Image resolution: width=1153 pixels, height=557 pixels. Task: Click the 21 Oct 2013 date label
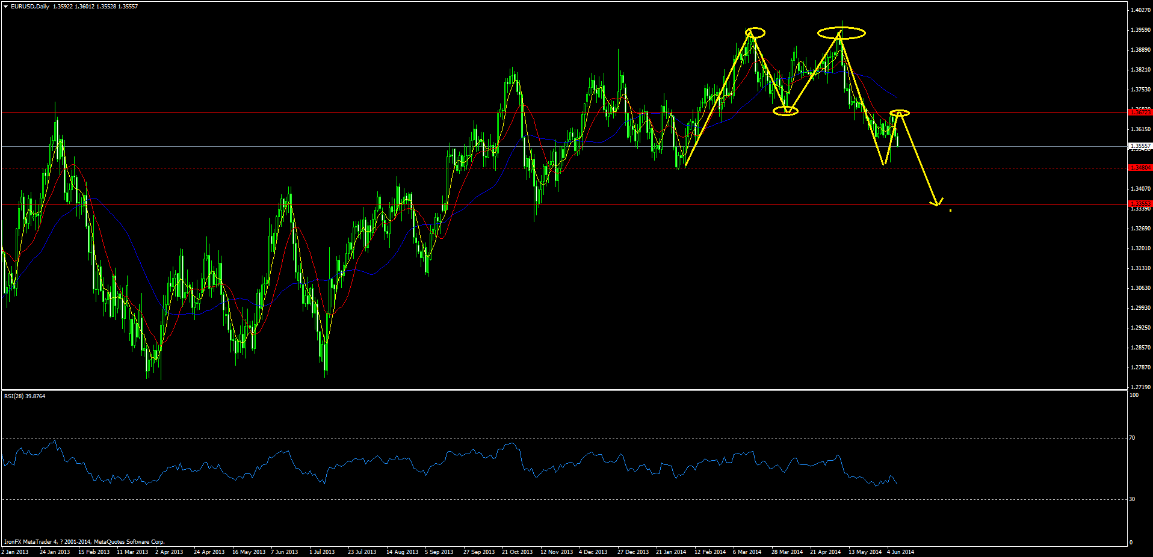pyautogui.click(x=517, y=552)
